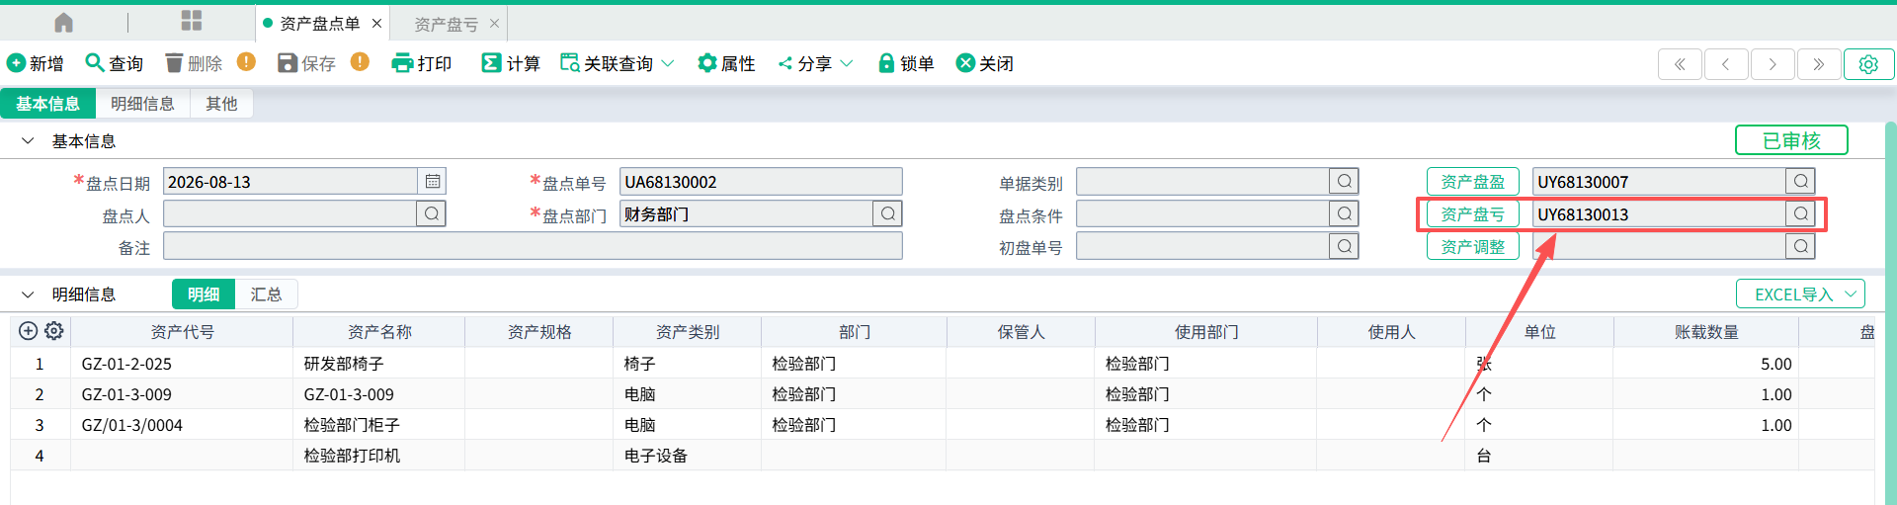Click the 资产盘亏 button
Screen dimensions: 1897x505
coord(1472,213)
